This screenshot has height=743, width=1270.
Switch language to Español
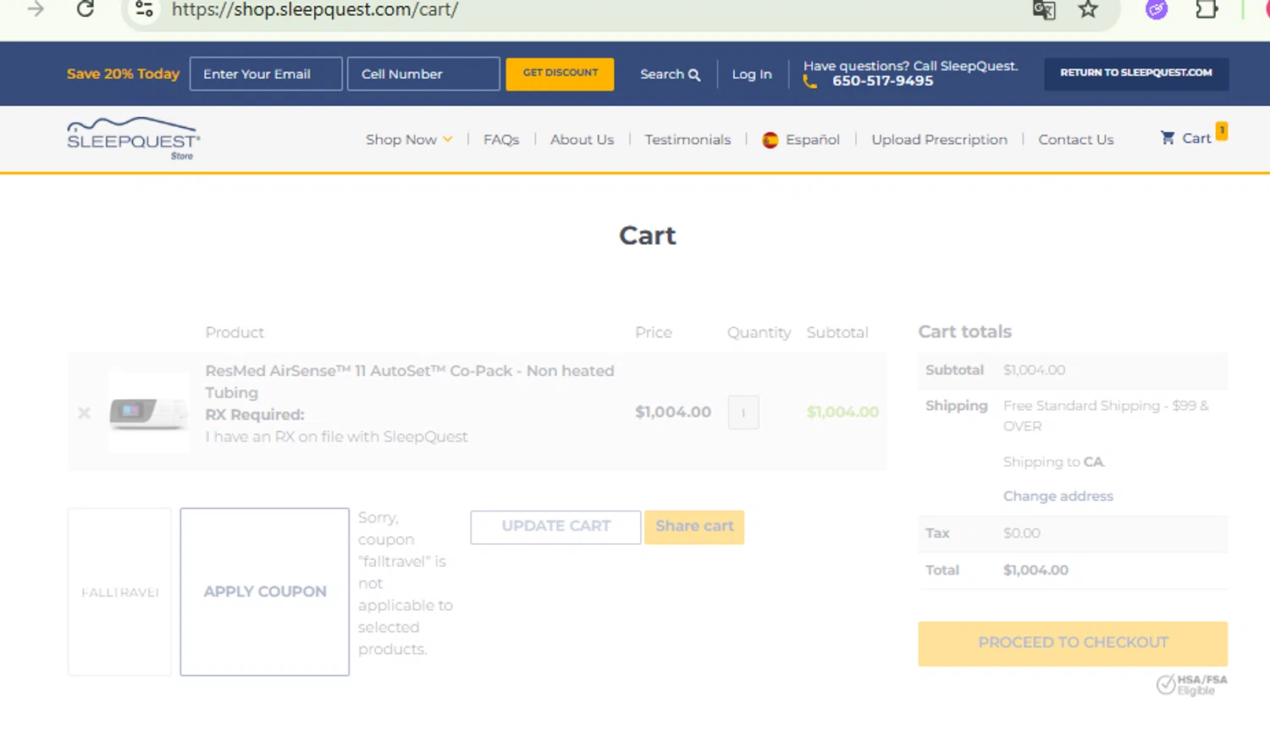click(801, 140)
